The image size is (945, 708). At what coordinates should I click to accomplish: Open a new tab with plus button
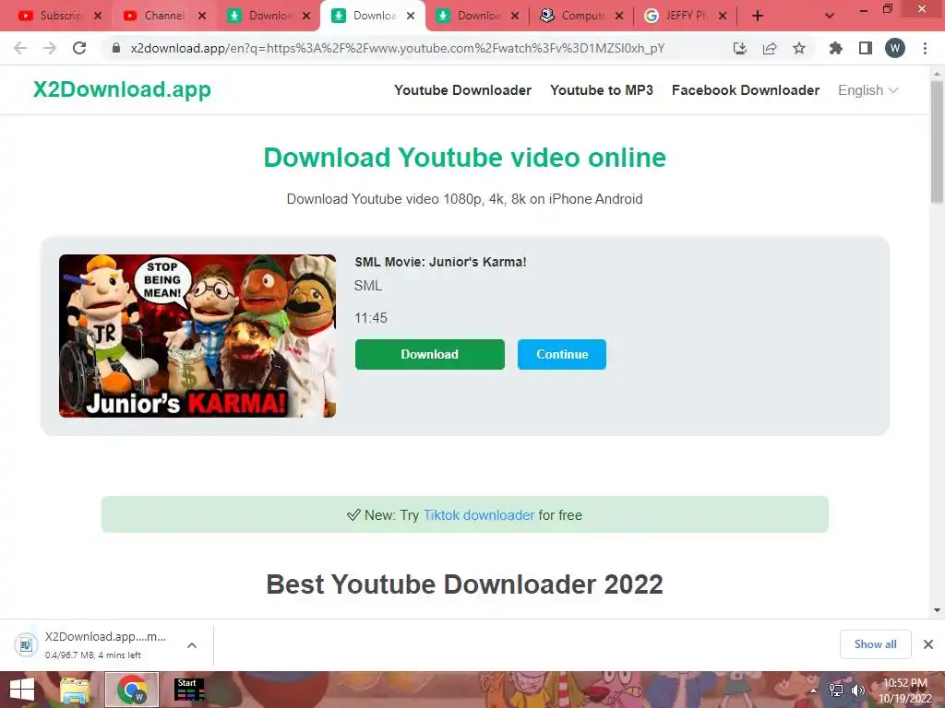pos(758,17)
